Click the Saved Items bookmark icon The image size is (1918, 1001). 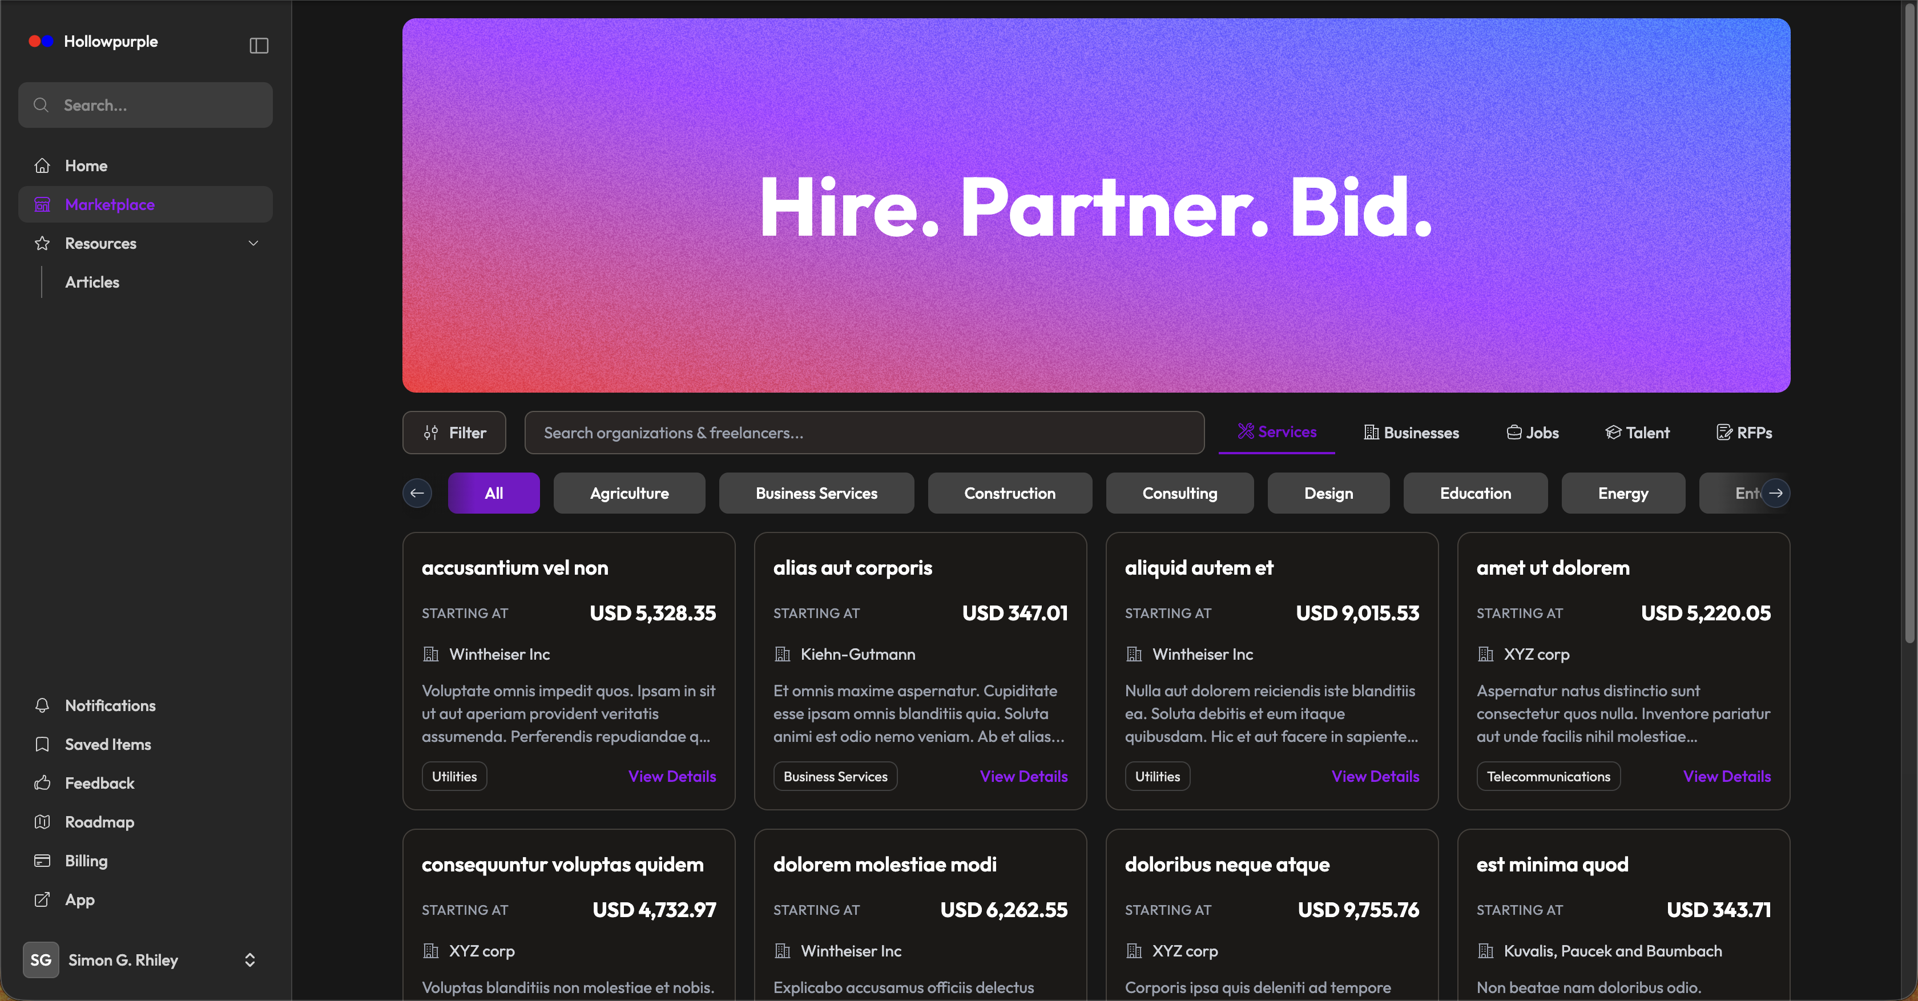(x=42, y=744)
